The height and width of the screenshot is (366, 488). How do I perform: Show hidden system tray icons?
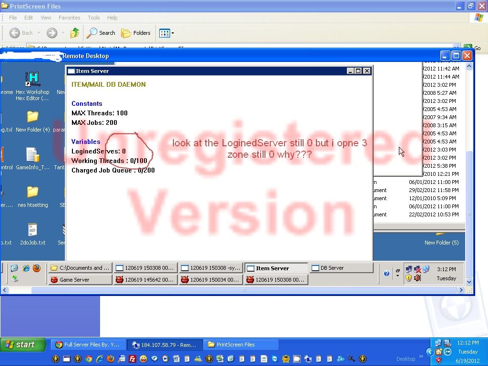coord(429,352)
